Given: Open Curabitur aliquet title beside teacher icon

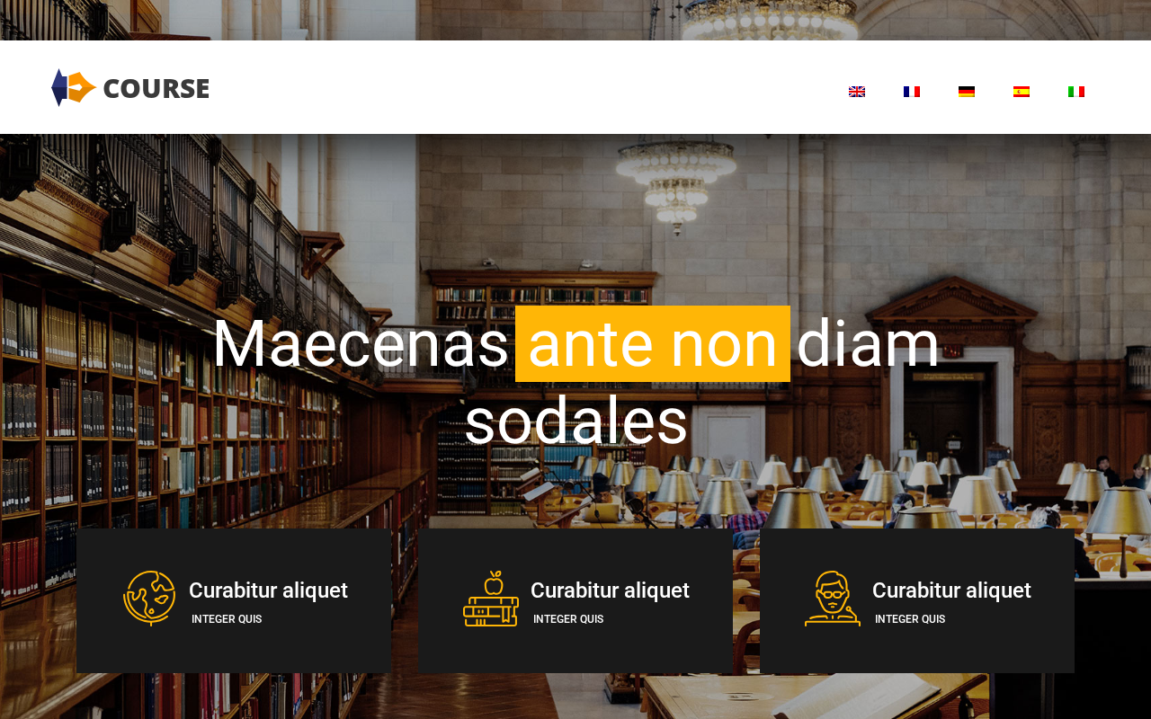Looking at the screenshot, I should [x=951, y=590].
